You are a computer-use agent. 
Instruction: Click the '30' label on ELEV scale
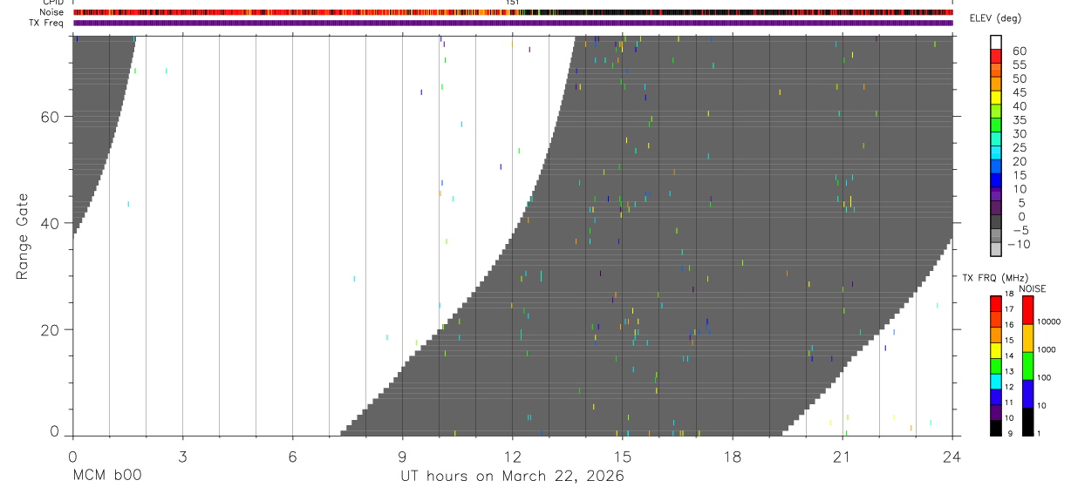click(1019, 133)
